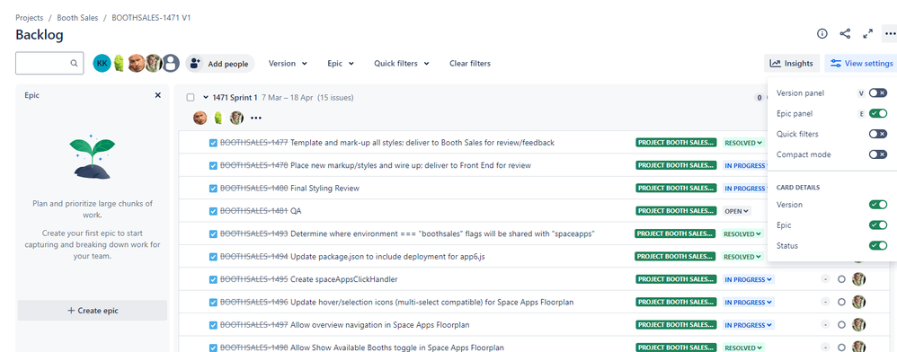Filter by the KK avatar

(102, 64)
